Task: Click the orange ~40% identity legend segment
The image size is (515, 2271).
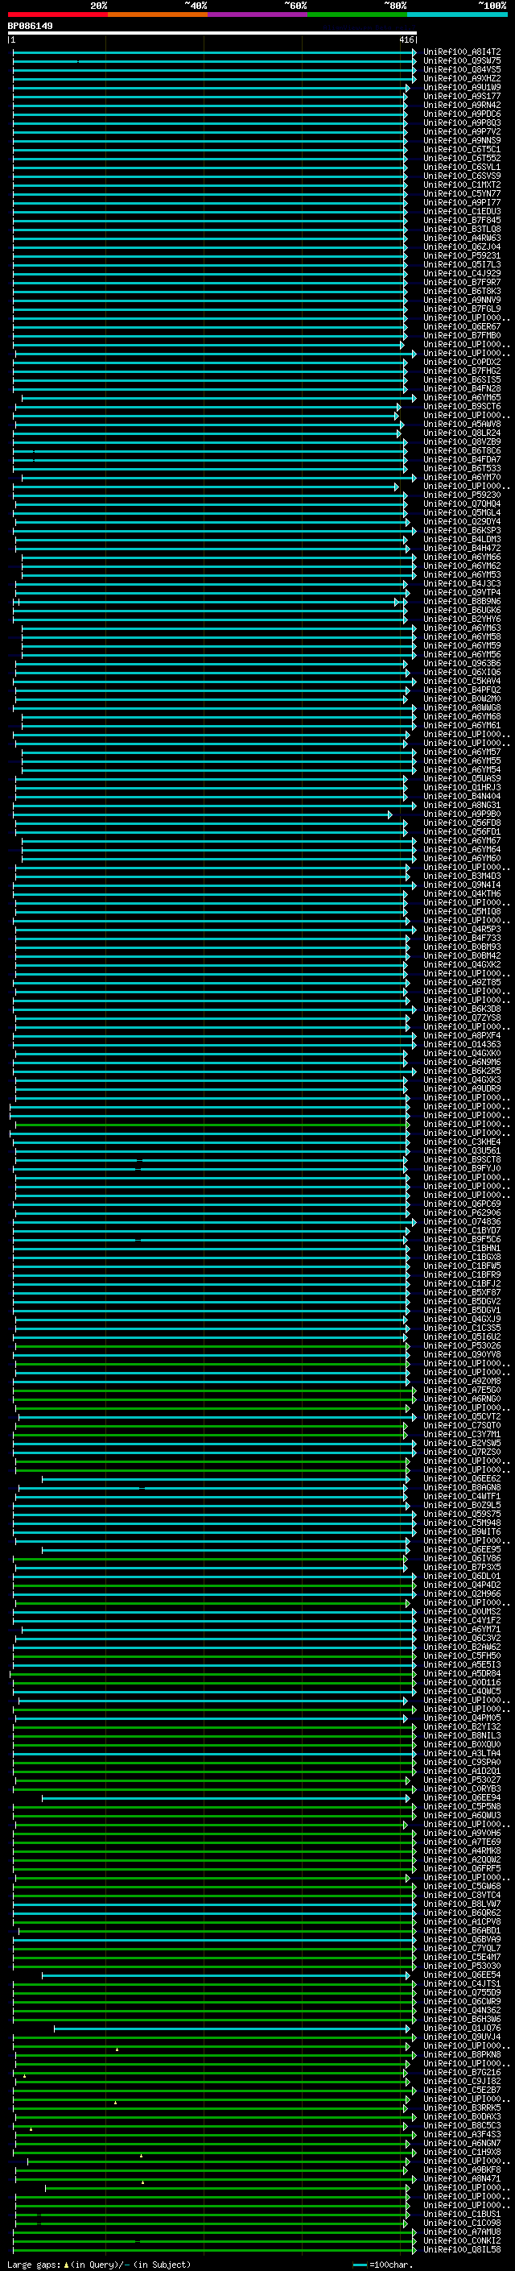Action: [x=158, y=15]
